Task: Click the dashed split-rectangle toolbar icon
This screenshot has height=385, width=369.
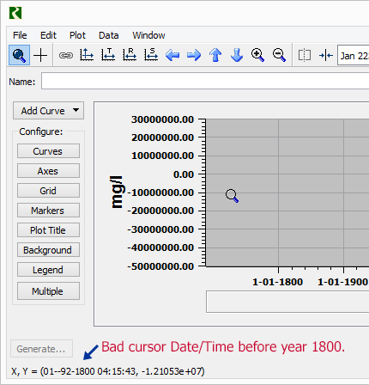Action: coord(305,55)
